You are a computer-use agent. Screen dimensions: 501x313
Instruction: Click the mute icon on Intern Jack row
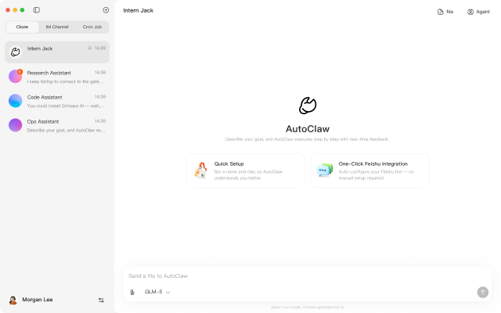[90, 49]
